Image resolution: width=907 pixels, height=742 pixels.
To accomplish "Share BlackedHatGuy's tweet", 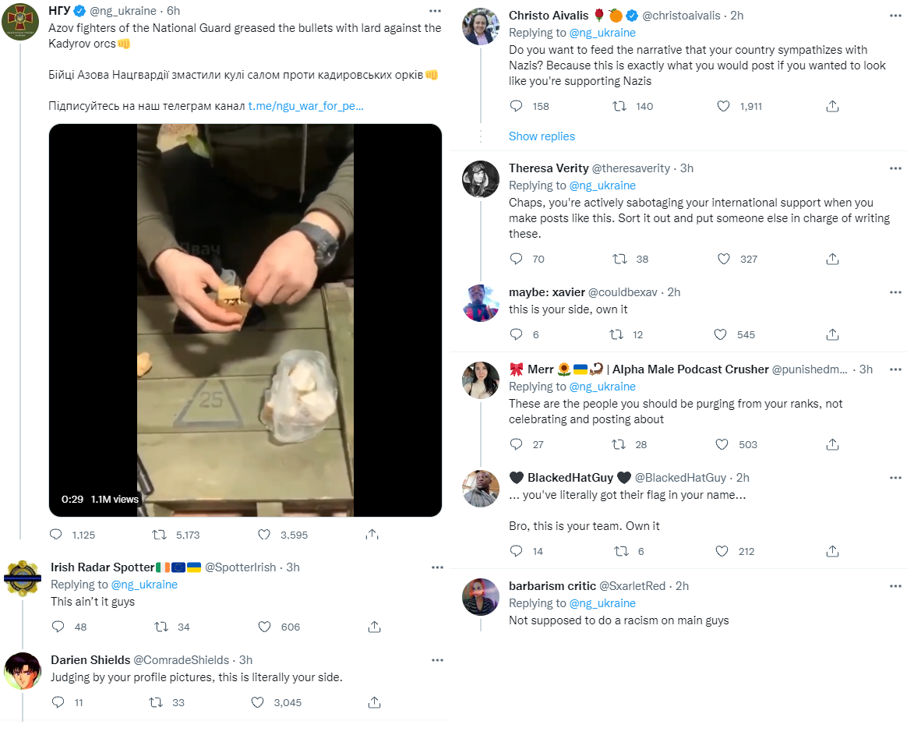I will click(832, 552).
